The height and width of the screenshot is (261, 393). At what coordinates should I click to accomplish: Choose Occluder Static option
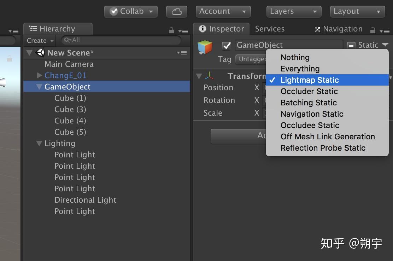click(327, 91)
